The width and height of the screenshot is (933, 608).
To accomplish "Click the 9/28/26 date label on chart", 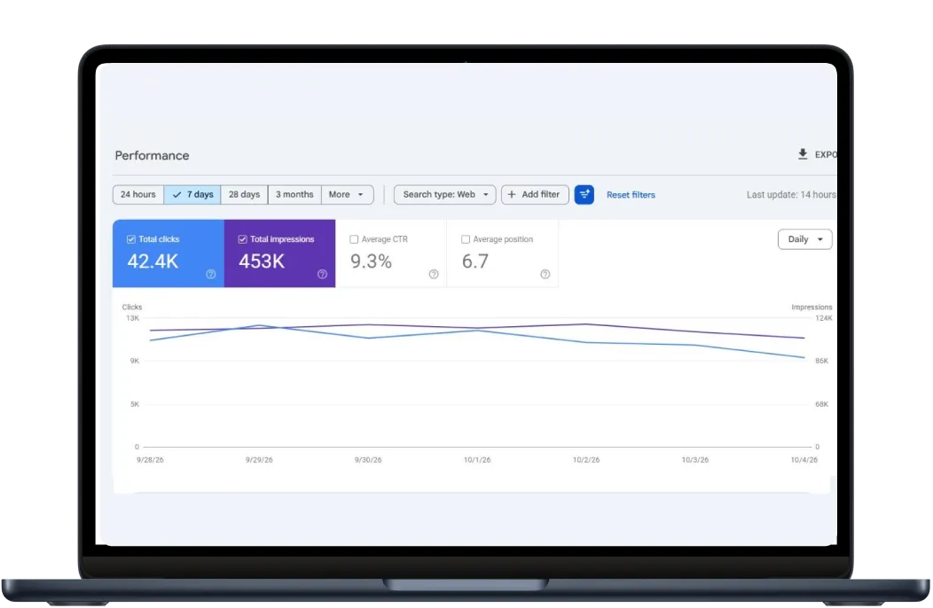I will tap(150, 460).
